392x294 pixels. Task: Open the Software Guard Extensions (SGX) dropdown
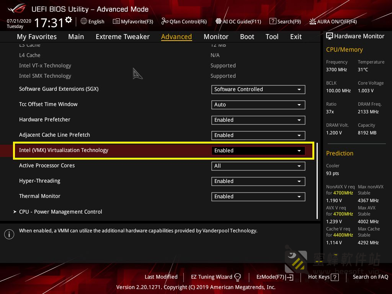[258, 90]
